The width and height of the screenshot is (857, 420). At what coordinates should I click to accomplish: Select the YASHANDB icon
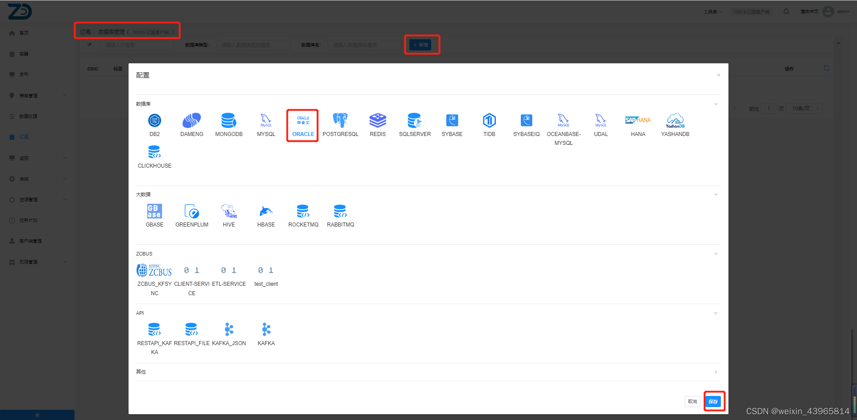click(675, 120)
